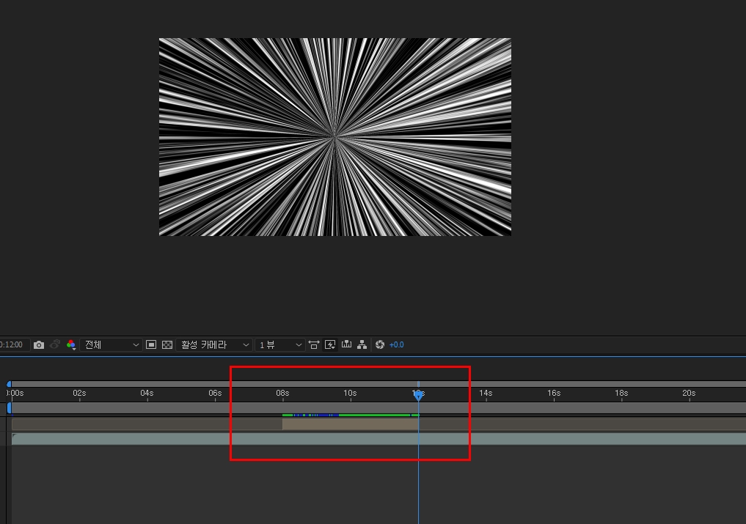Screen dimensions: 746x524
Task: Click the blue current-time indicator playhead
Action: 418,396
